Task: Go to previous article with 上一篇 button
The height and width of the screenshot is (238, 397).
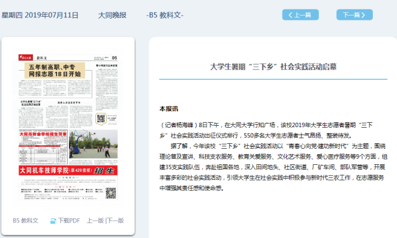Action: coord(300,15)
